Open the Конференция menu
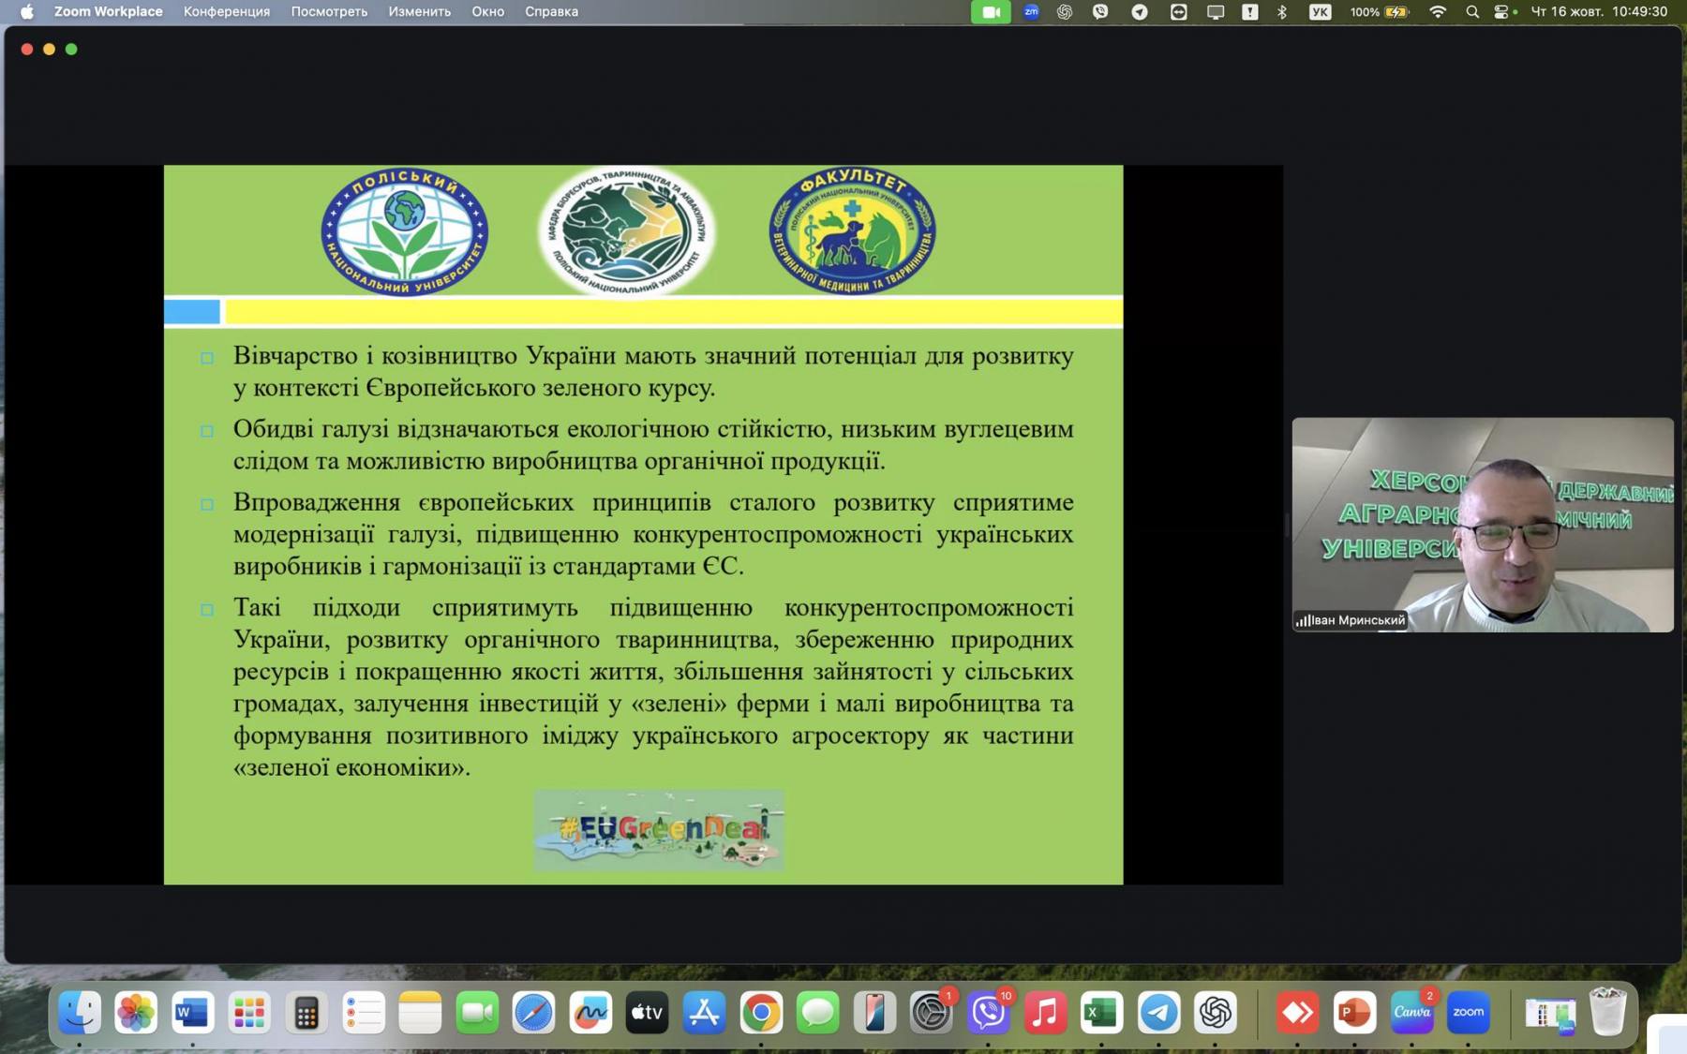1687x1054 pixels. pyautogui.click(x=226, y=11)
